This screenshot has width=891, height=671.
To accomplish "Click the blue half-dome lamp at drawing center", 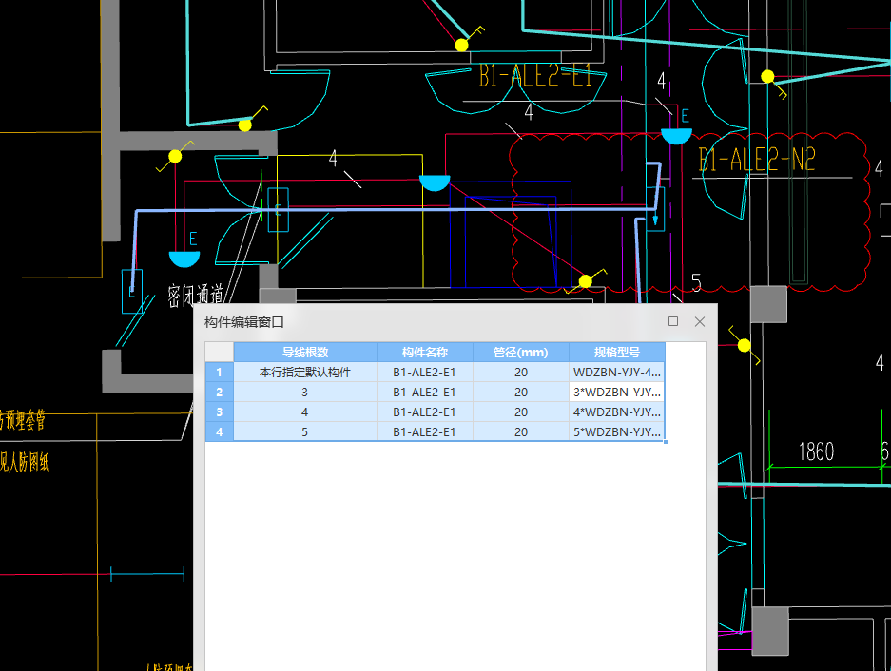I will (x=435, y=182).
